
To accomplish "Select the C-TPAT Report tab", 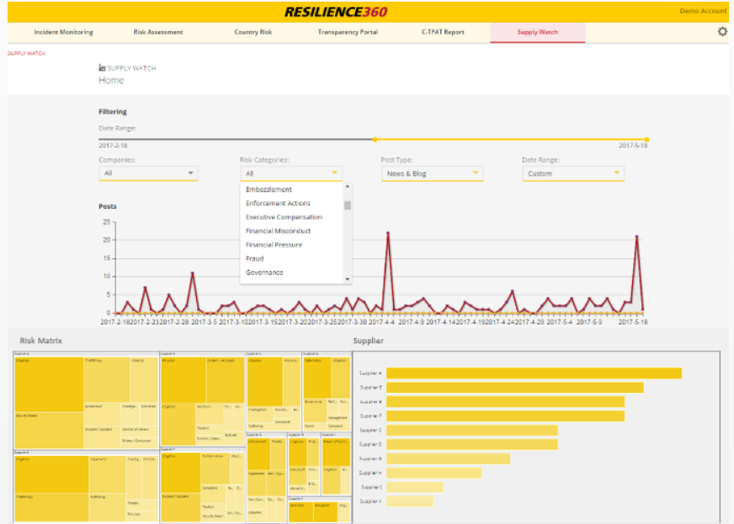I will (x=443, y=32).
